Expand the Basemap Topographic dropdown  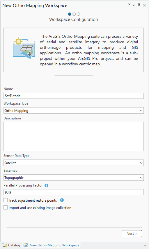click(x=74, y=178)
